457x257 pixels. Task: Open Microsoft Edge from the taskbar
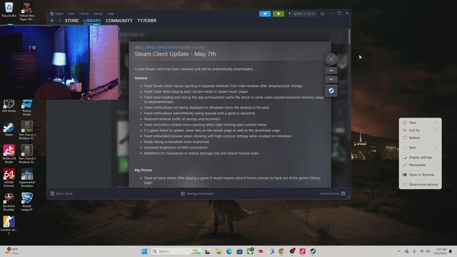pos(229,251)
